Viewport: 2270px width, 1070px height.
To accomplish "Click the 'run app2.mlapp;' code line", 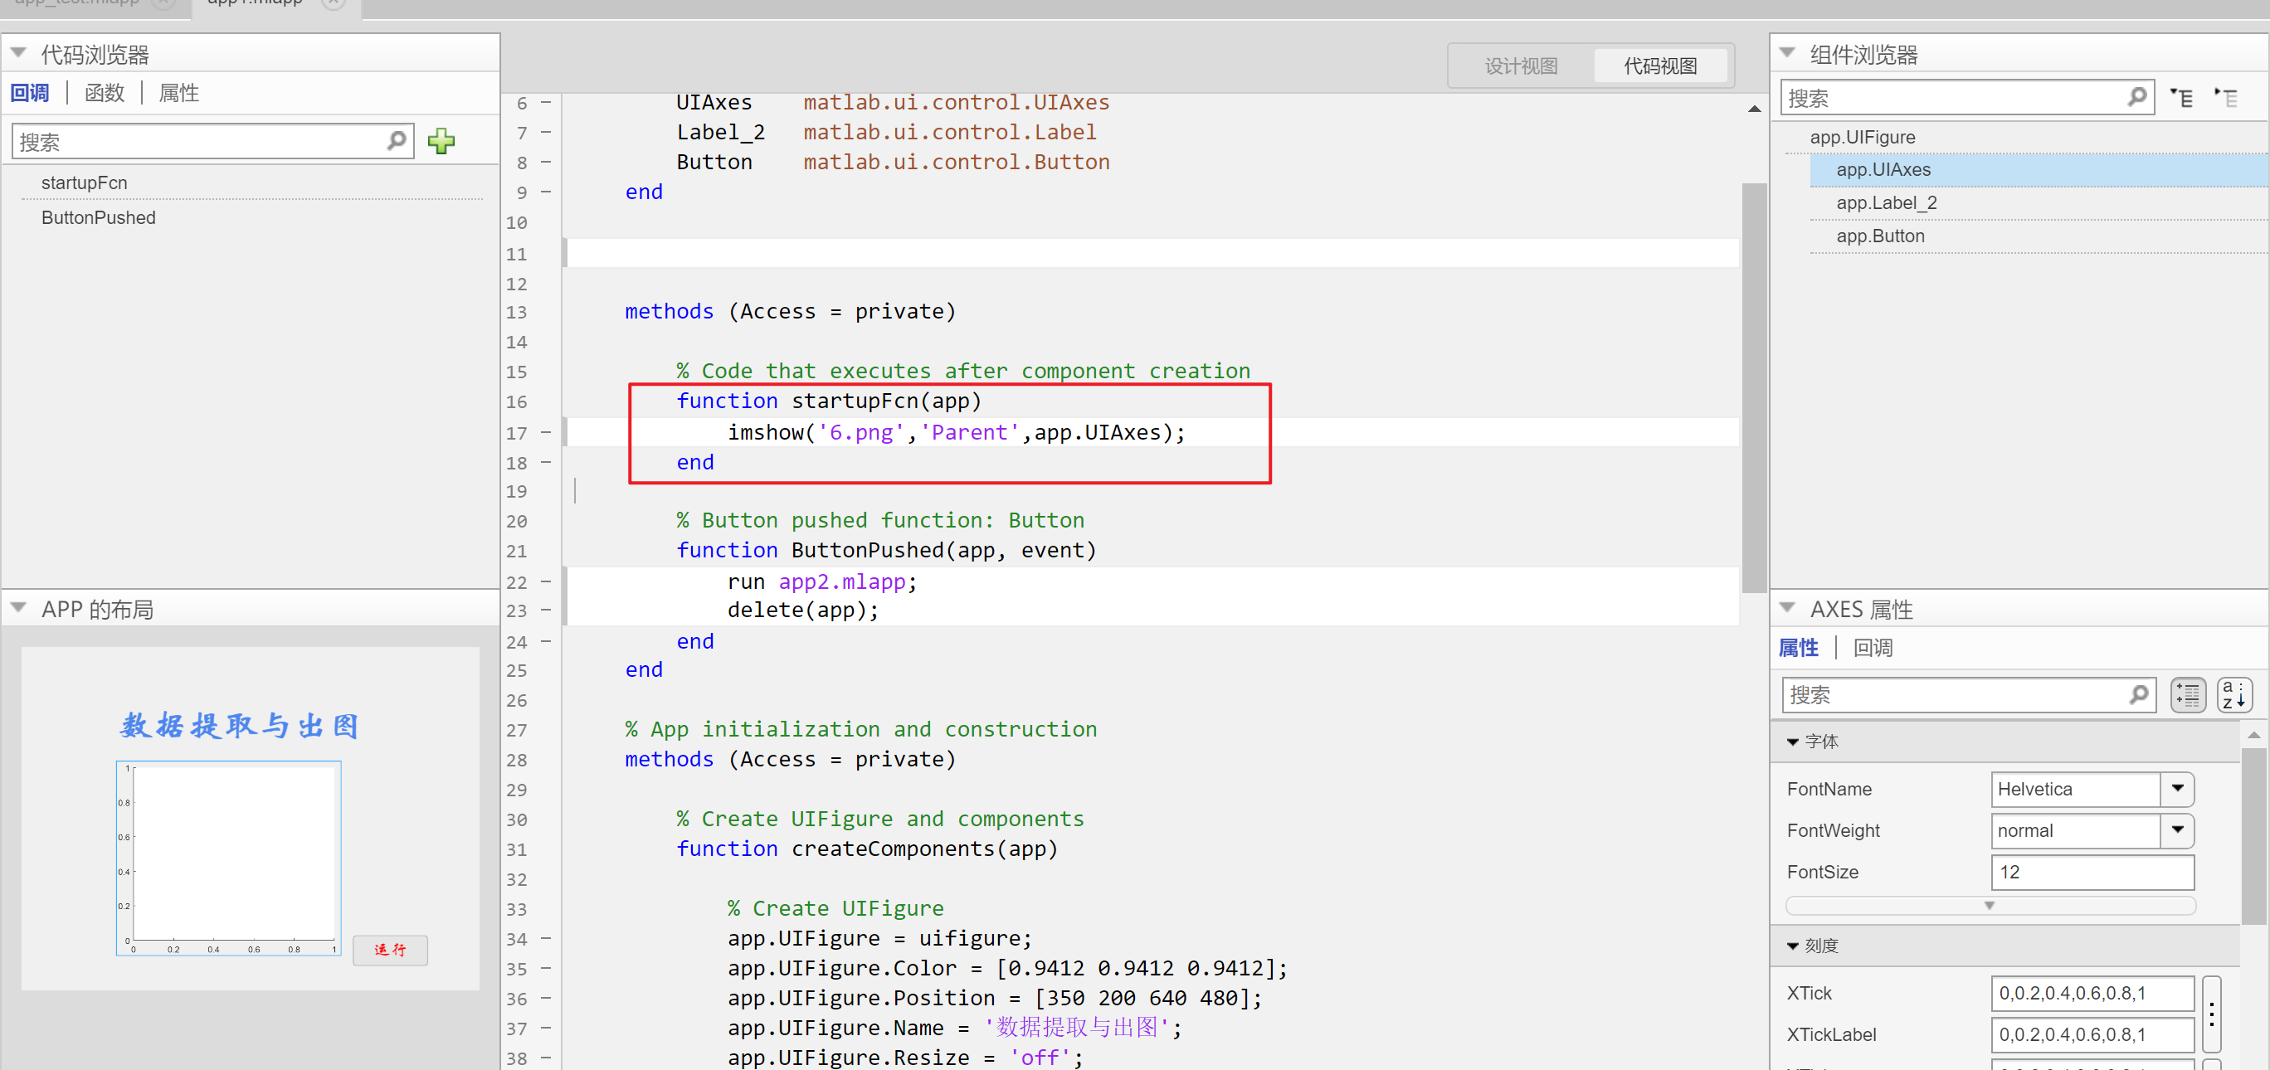I will pos(822,582).
